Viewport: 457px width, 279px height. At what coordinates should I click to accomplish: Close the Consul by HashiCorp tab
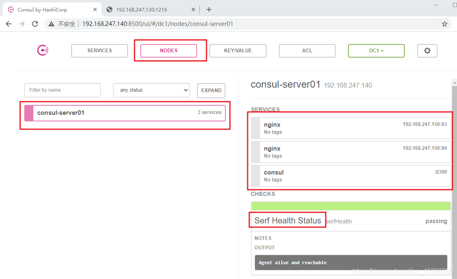coord(95,9)
